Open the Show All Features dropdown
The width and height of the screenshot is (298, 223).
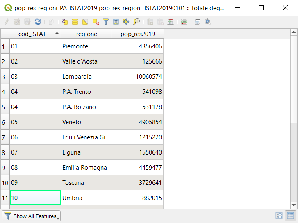tap(32, 216)
